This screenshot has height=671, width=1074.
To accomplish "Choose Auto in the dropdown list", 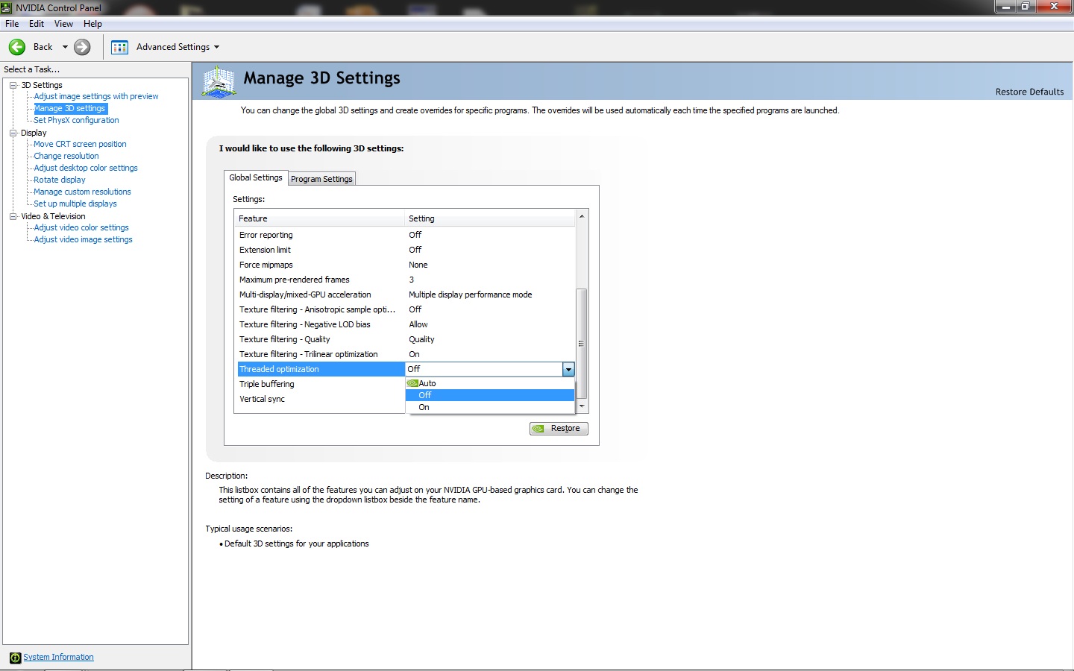I will coord(490,383).
